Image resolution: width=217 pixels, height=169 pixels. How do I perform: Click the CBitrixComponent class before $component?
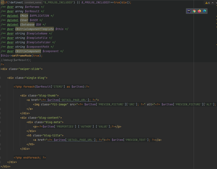(28, 51)
